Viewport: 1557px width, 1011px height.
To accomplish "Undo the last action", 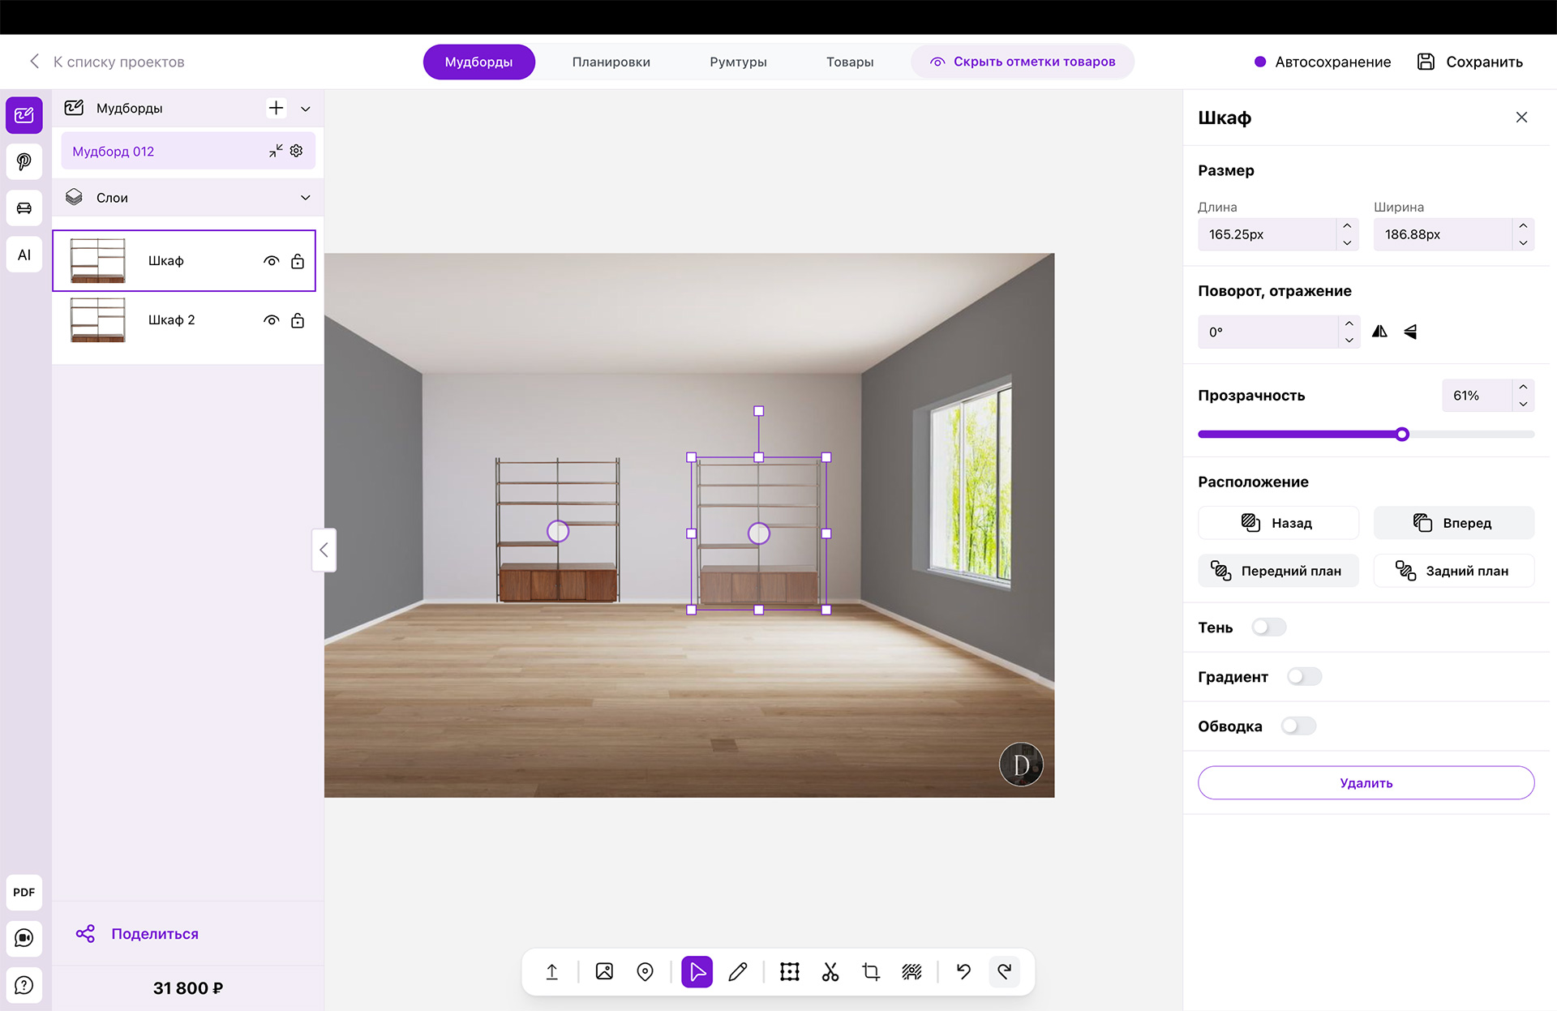I will point(963,971).
